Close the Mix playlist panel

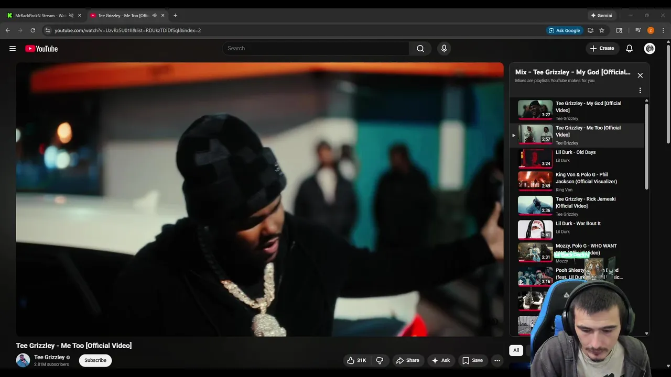640,75
